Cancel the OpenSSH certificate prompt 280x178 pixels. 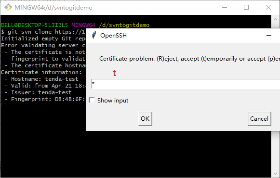259,119
